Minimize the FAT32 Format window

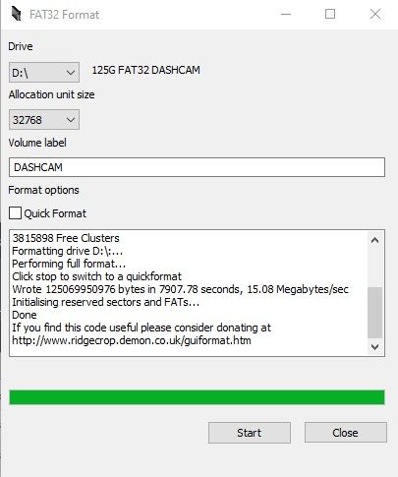pyautogui.click(x=286, y=14)
